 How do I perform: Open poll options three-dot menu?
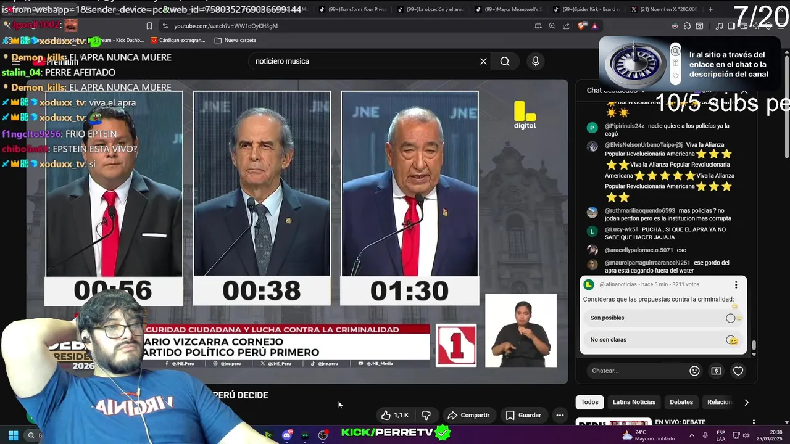pos(736,285)
